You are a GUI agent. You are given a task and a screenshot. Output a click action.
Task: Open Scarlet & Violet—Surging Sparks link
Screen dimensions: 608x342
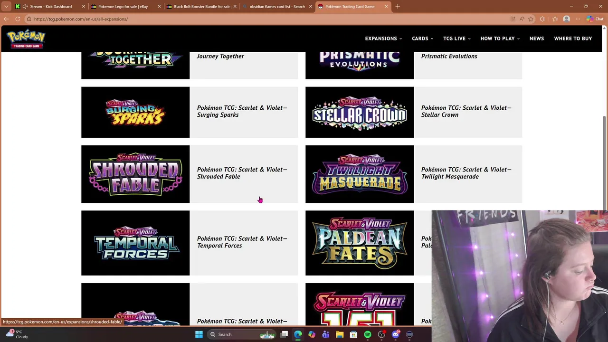242,111
